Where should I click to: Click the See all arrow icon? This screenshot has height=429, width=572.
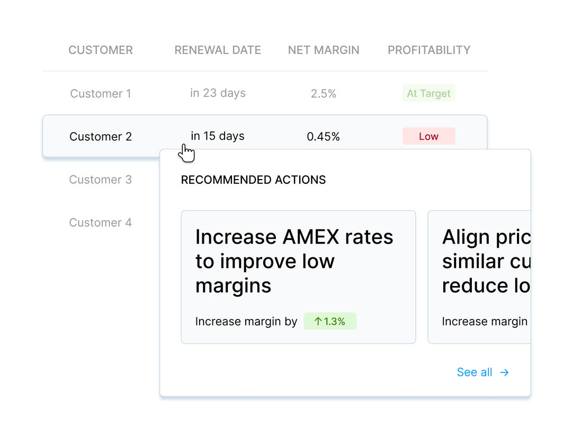click(x=504, y=372)
